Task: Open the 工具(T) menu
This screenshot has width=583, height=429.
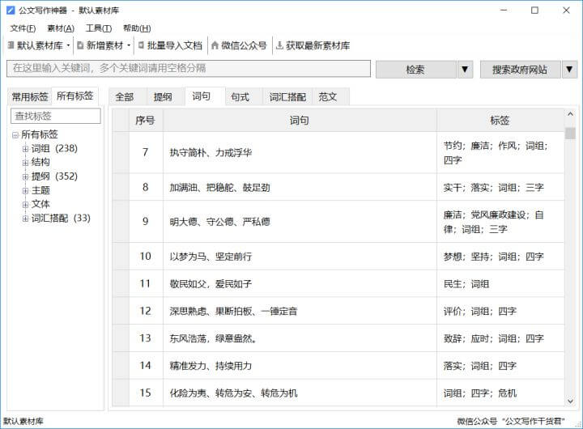Action: click(x=99, y=28)
